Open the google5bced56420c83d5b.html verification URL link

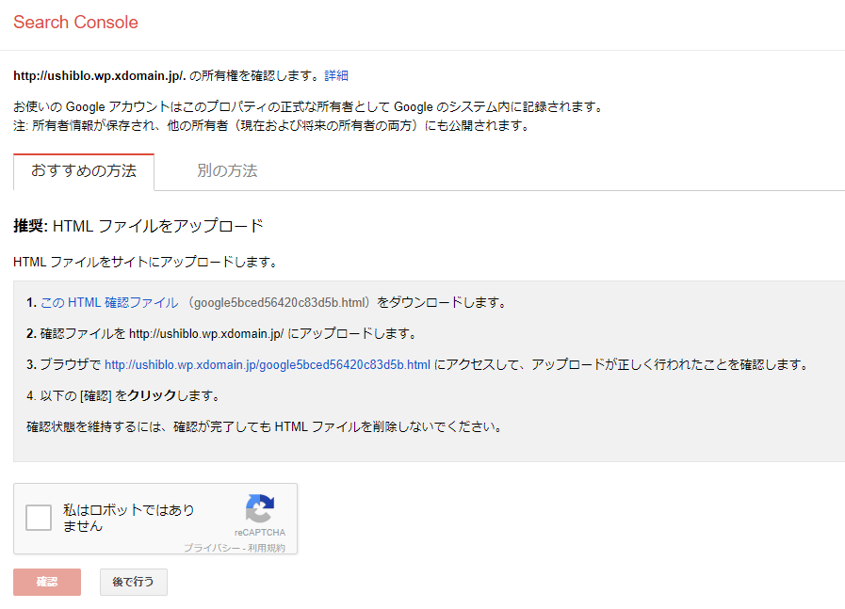coord(268,365)
